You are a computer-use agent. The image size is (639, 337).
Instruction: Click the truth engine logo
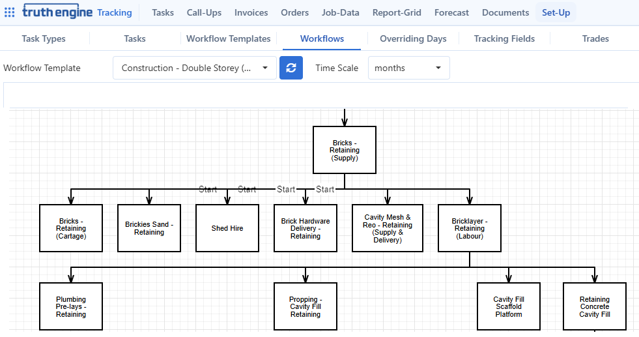coord(57,12)
